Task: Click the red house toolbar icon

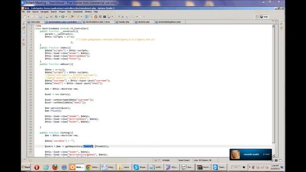Action: 96,17
